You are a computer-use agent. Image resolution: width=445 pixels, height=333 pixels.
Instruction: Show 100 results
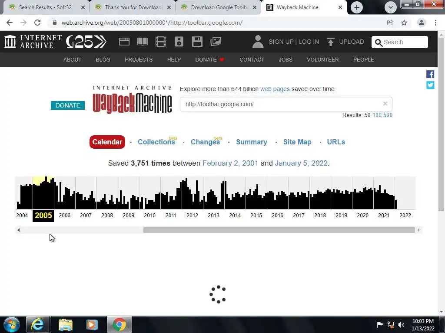point(377,115)
